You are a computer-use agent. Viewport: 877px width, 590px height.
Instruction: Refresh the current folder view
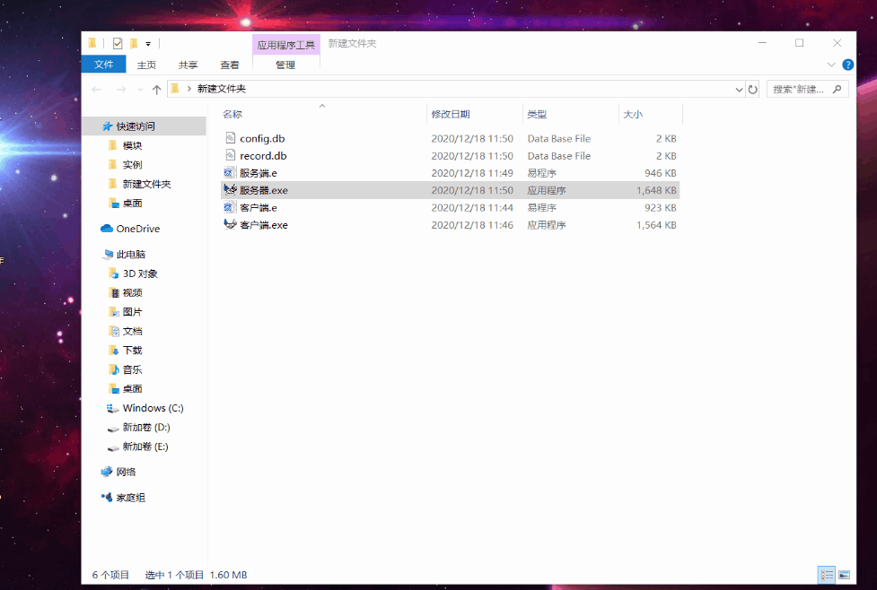753,90
